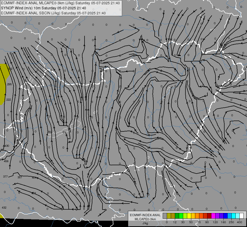Click the map value 295

click(x=9, y=84)
